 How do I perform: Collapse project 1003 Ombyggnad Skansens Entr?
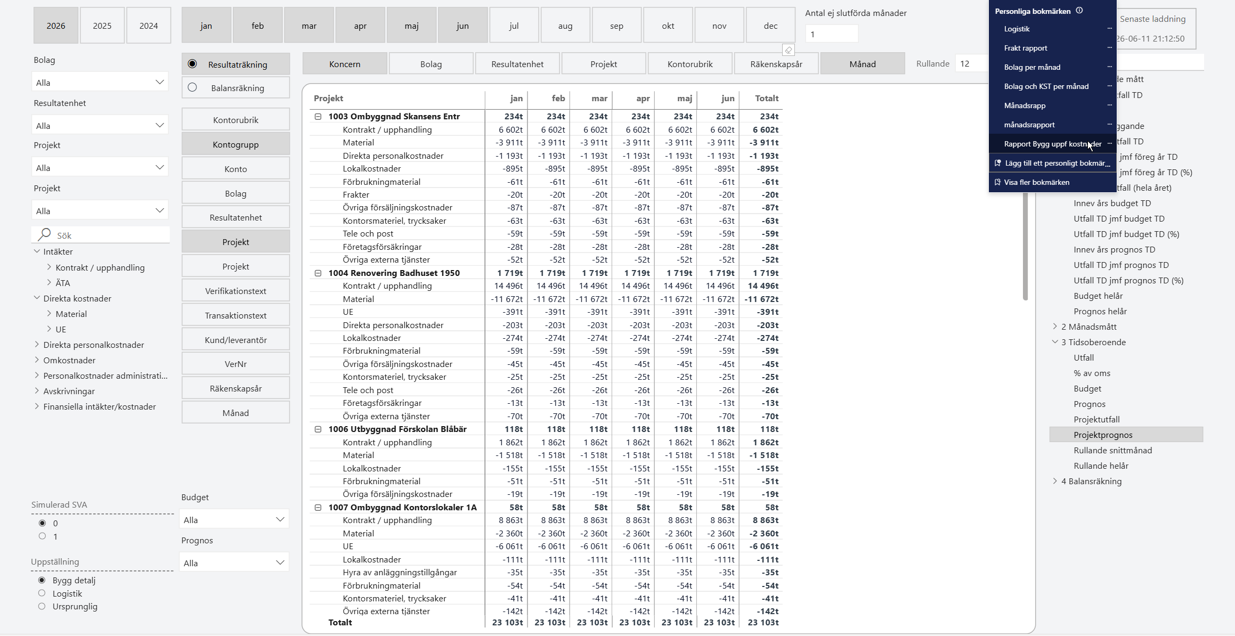[318, 116]
